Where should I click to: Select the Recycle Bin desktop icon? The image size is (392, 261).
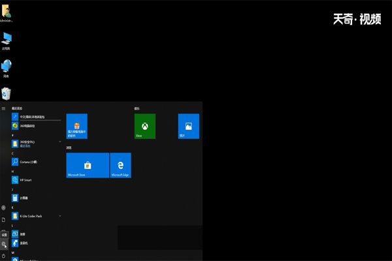[7, 94]
